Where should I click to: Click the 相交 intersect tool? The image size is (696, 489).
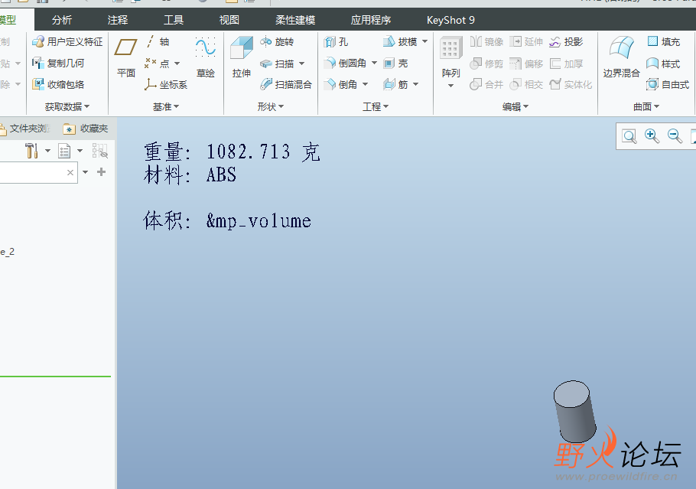click(526, 84)
